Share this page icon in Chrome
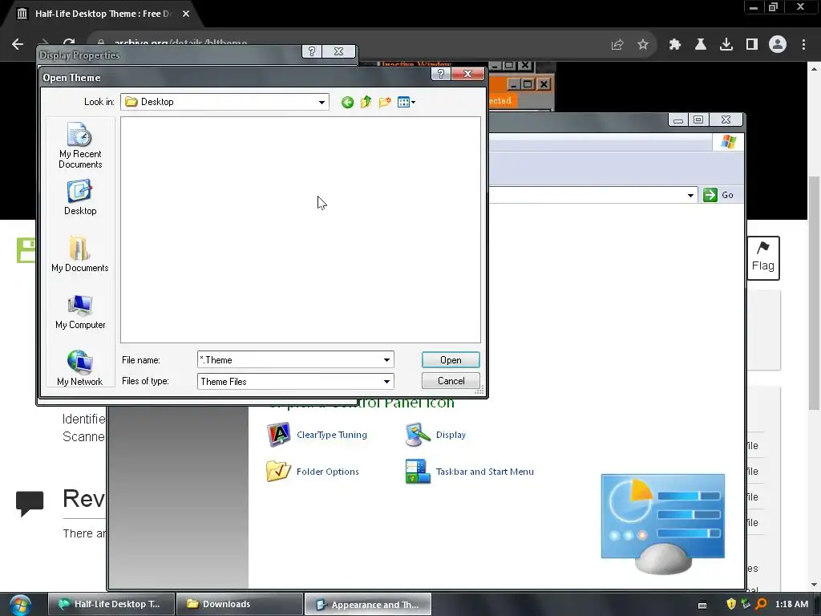 pyautogui.click(x=617, y=45)
